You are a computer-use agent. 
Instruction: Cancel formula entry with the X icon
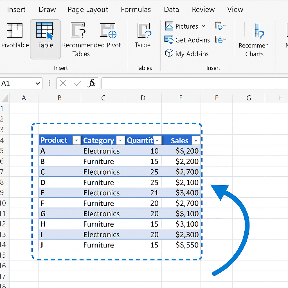tap(63, 83)
